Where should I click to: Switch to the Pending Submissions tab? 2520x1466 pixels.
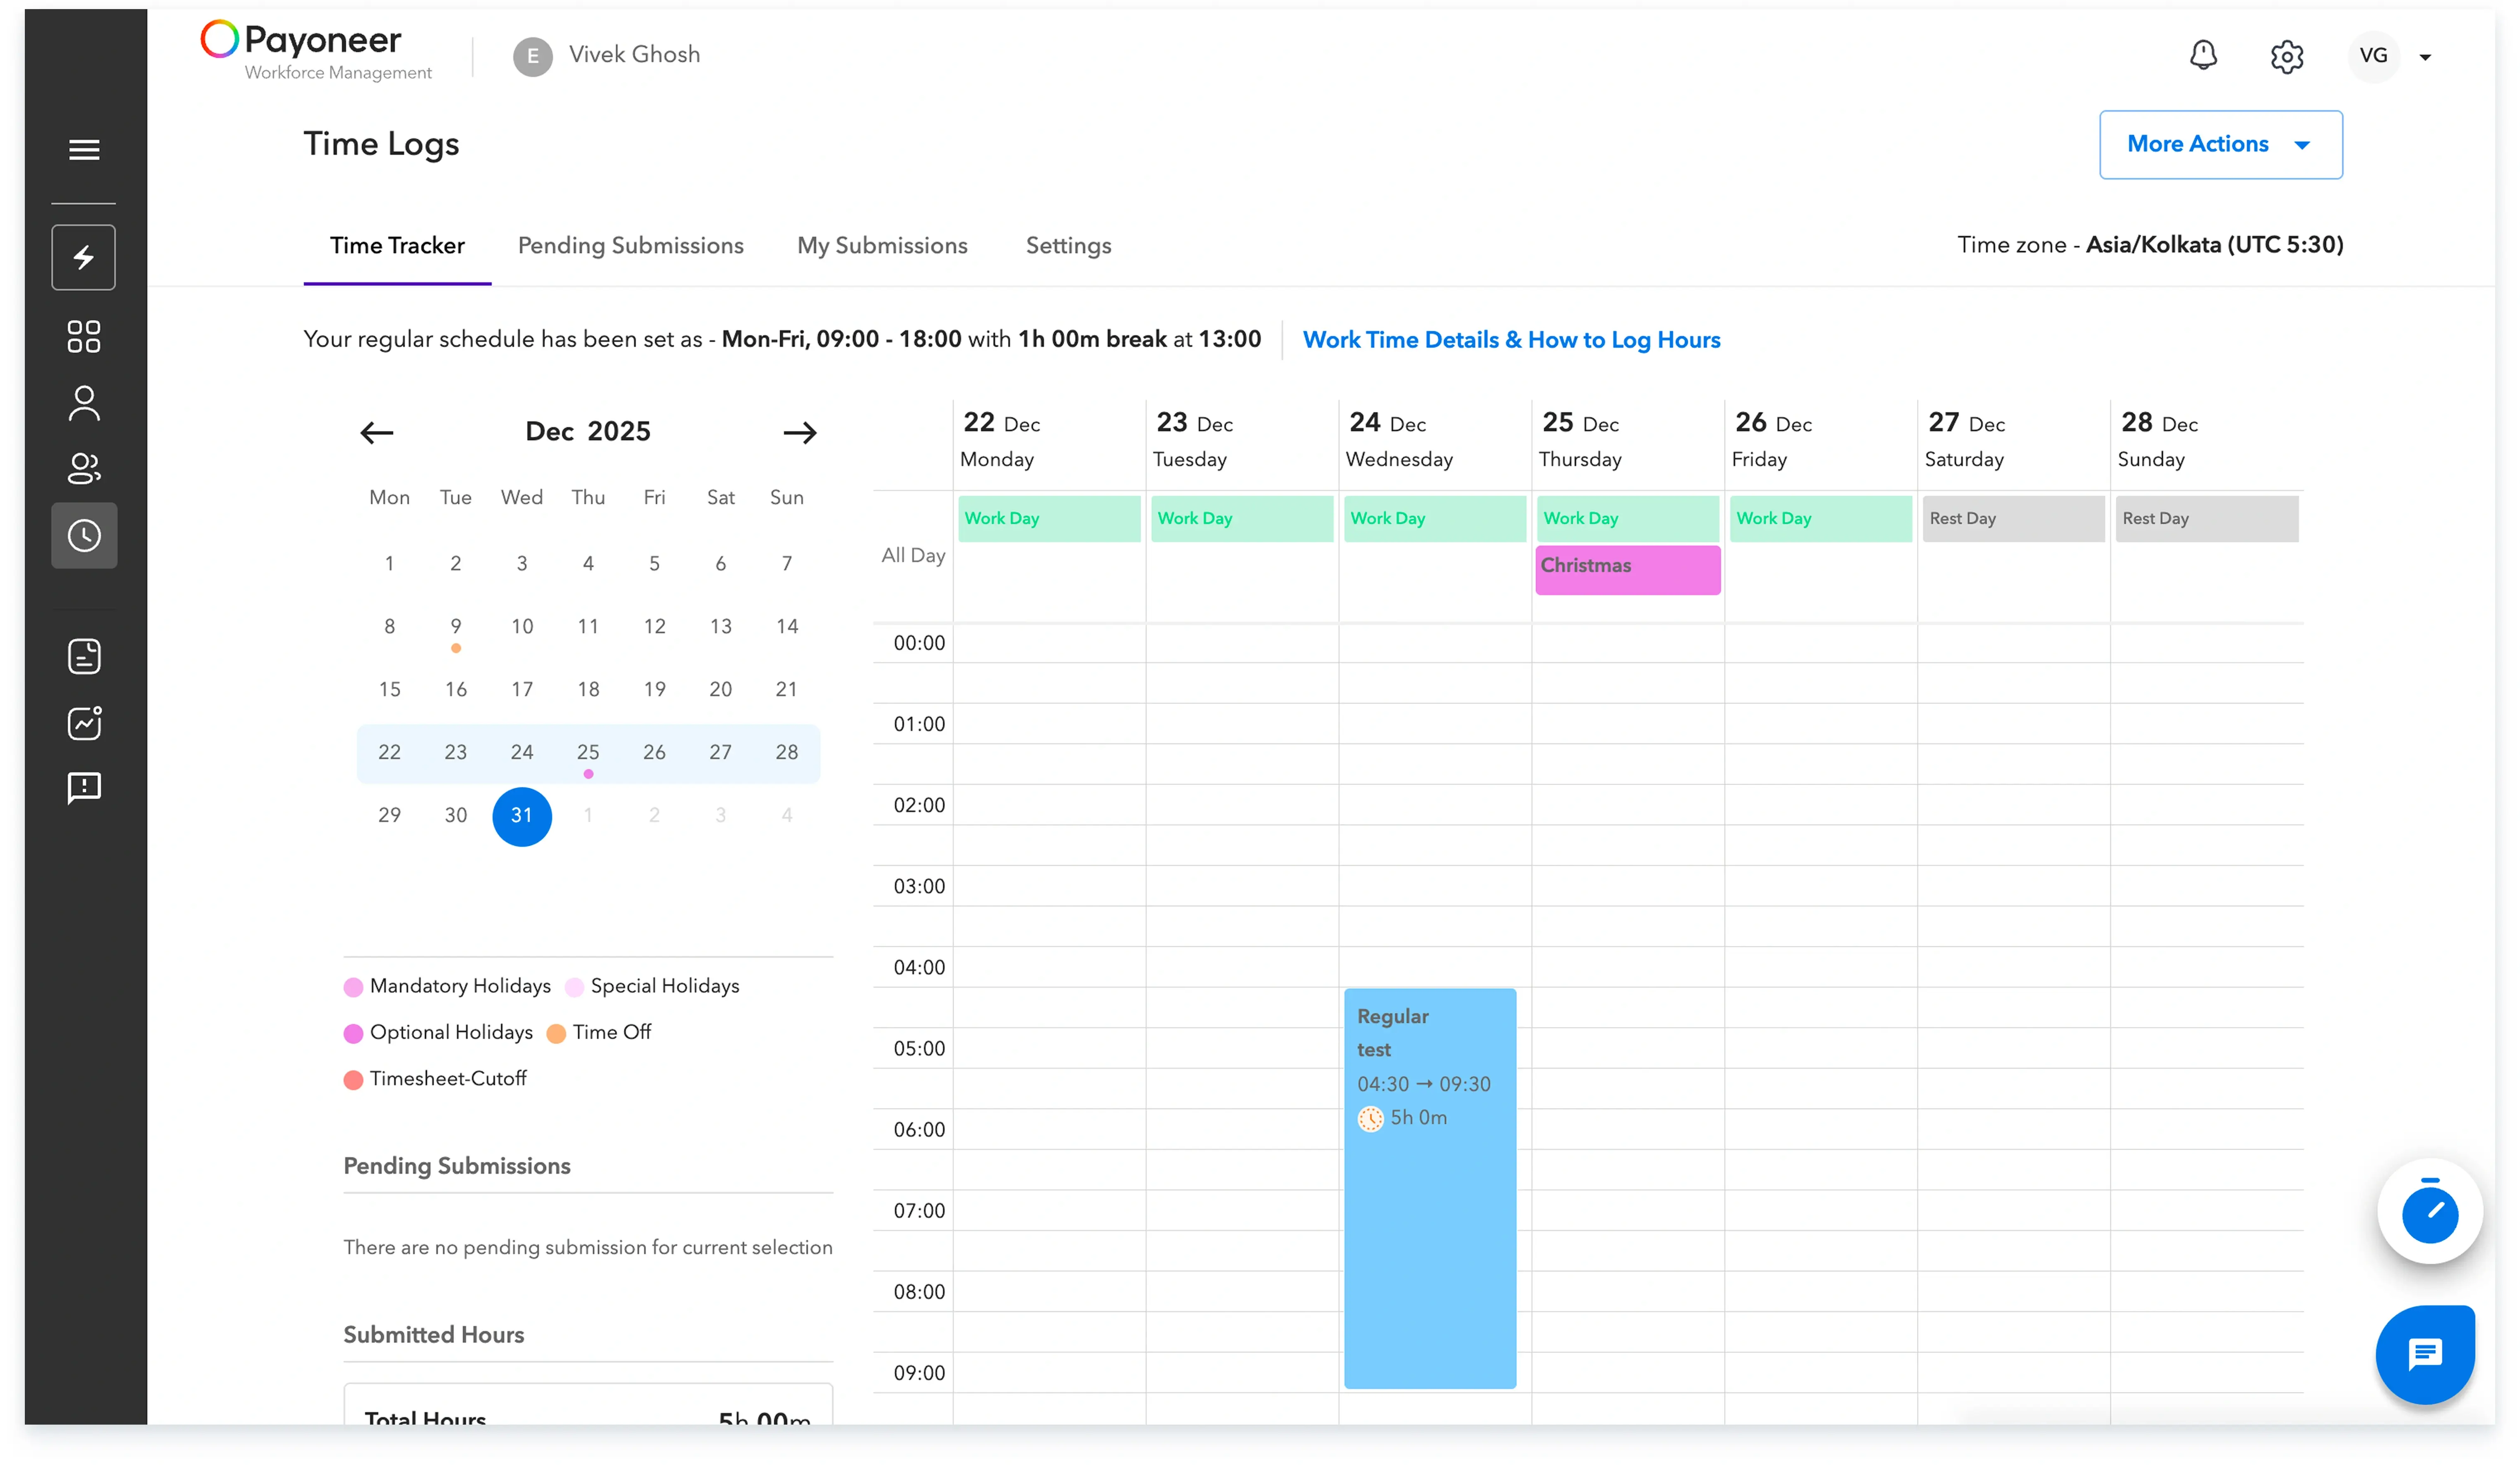pos(630,246)
